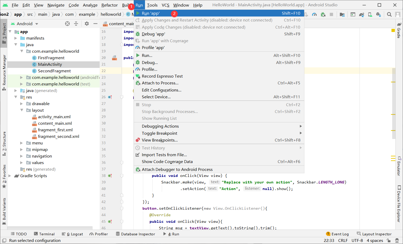Click the Run Anything toolbar icon
Viewport: 403px width, 244px height.
point(353,14)
